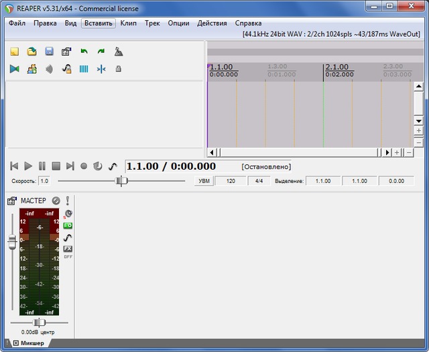Toggle master FX bypass (OFF) button
429x352 pixels.
tap(68, 256)
